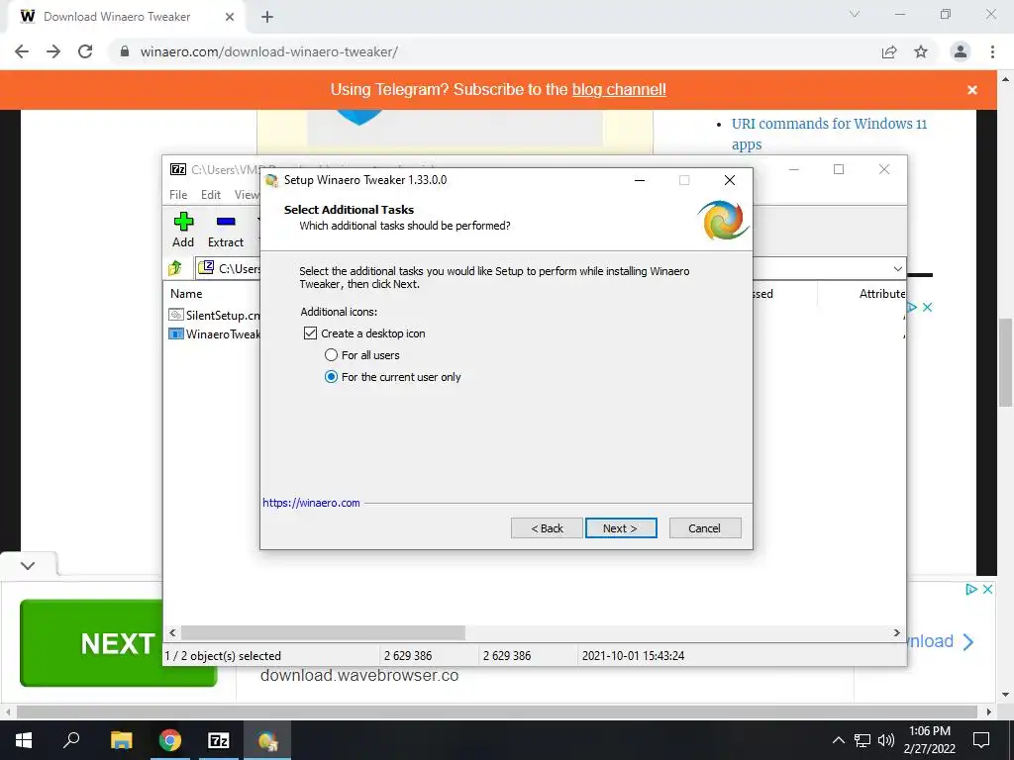This screenshot has width=1014, height=760.
Task: Reload the Winaero page
Action: tap(85, 51)
